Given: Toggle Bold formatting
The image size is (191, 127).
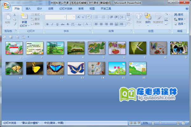Looking at the screenshot, I should [47, 24].
